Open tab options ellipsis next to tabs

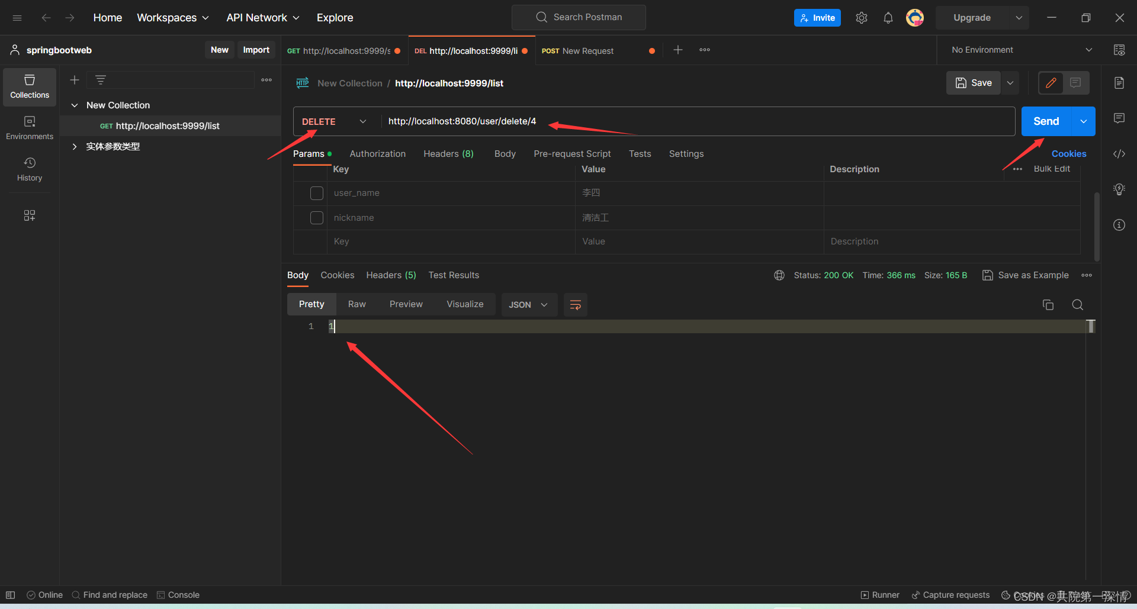point(705,50)
